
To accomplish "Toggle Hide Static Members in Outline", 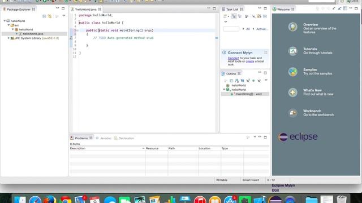I will click(248, 81).
